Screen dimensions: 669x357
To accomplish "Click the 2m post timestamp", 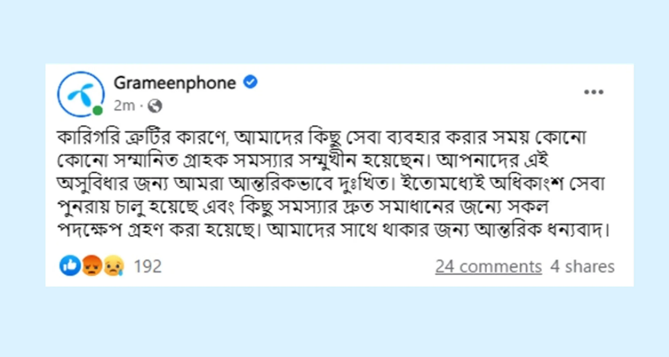I will [x=124, y=106].
